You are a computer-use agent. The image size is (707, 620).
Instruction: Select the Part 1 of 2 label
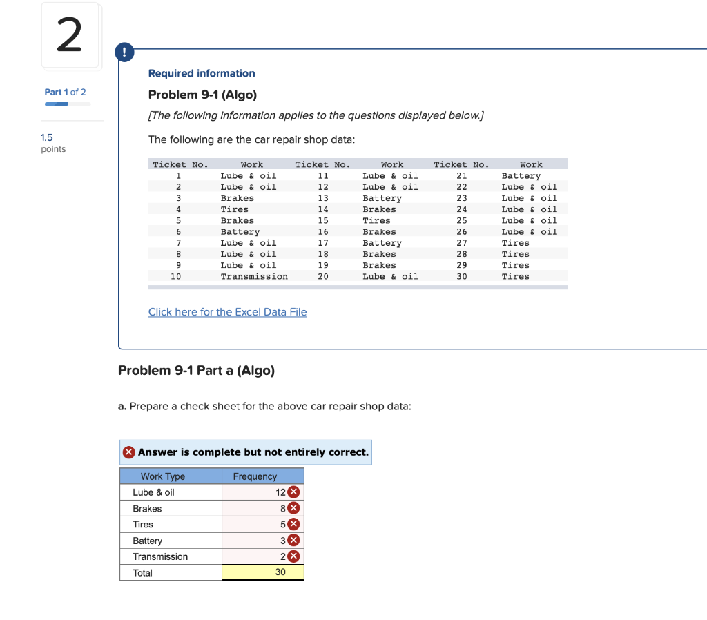click(x=65, y=91)
